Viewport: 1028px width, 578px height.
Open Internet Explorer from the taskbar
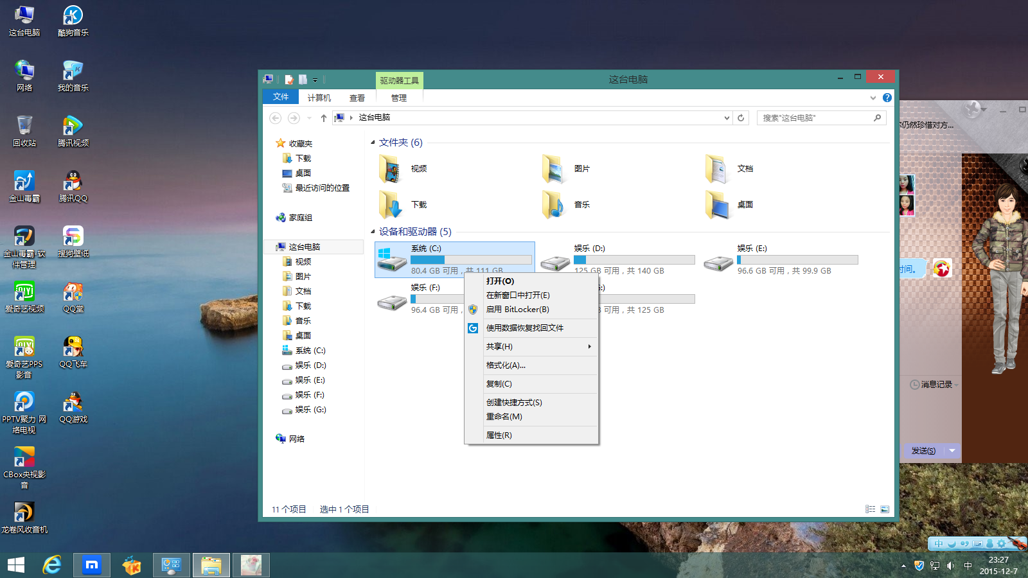[52, 565]
